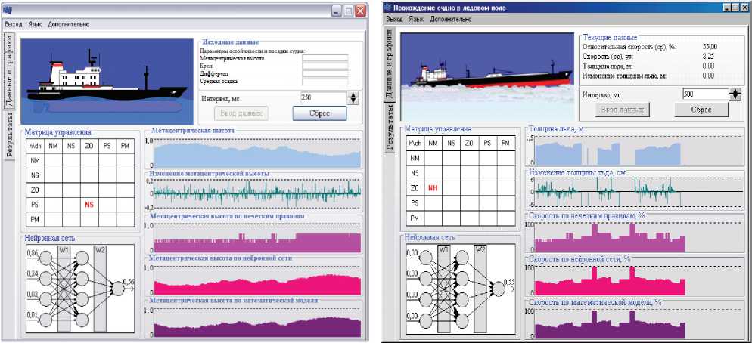752x343 pixels.
Task: Click the Метацентрическая высота input field
Action: tap(324, 57)
